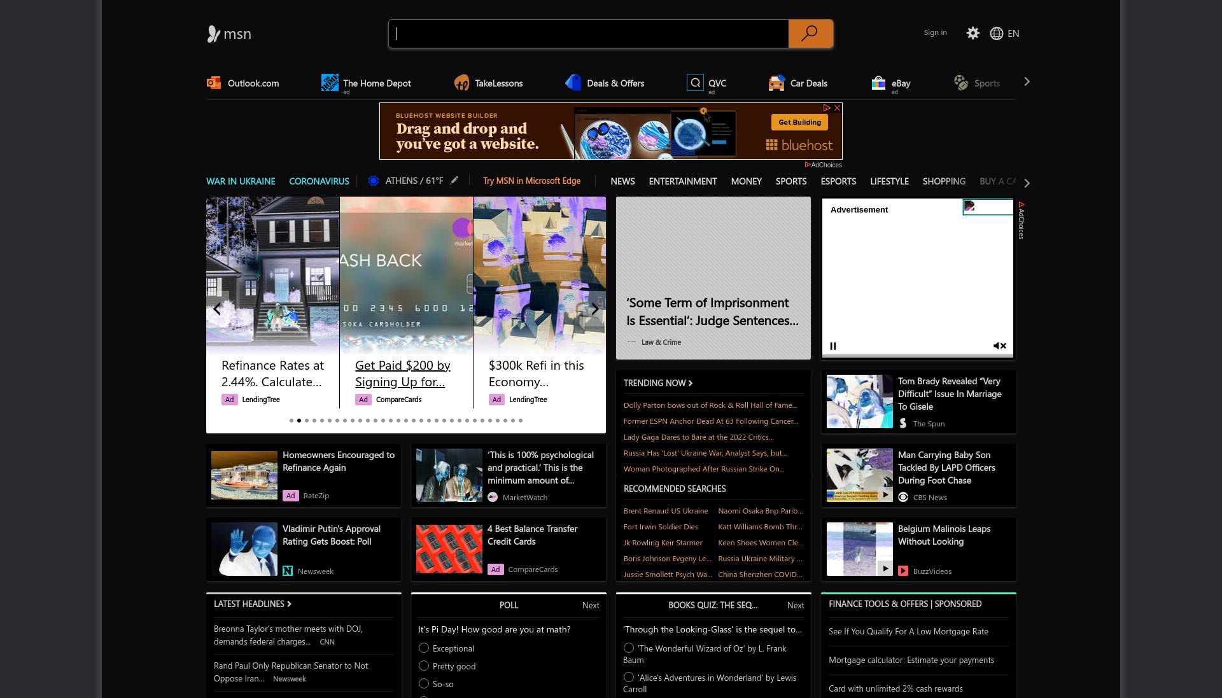Open the settings gear icon
Image resolution: width=1222 pixels, height=698 pixels.
[973, 33]
